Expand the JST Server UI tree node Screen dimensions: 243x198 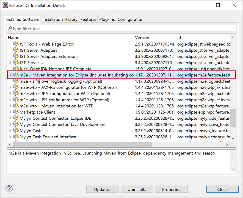10,62
